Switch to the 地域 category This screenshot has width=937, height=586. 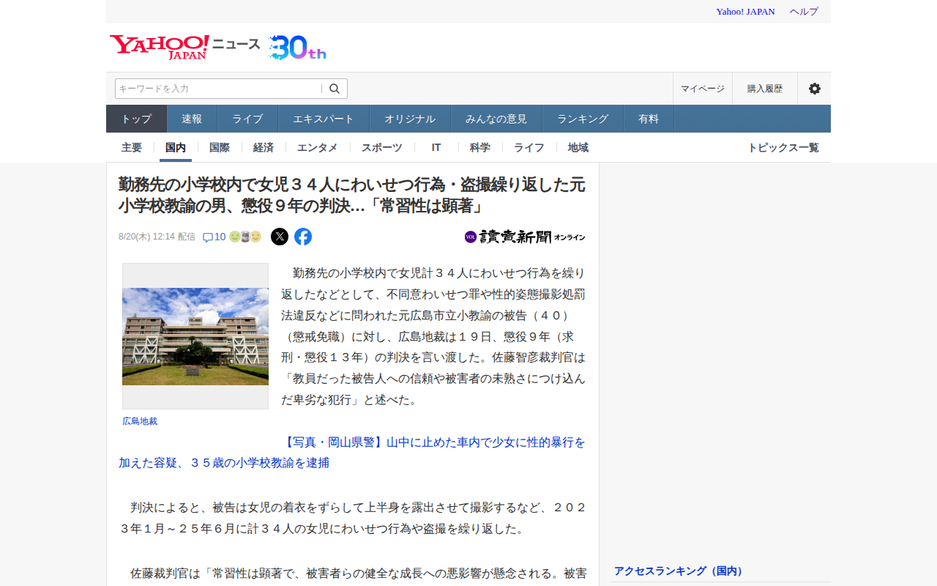578,147
